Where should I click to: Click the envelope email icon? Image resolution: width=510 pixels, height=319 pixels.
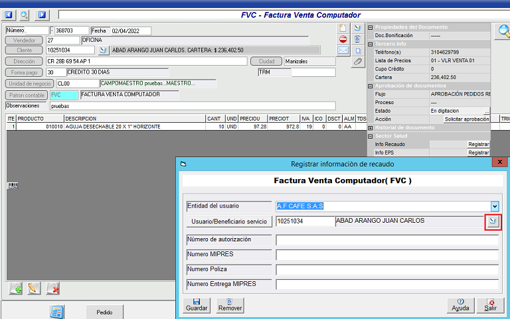343,50
